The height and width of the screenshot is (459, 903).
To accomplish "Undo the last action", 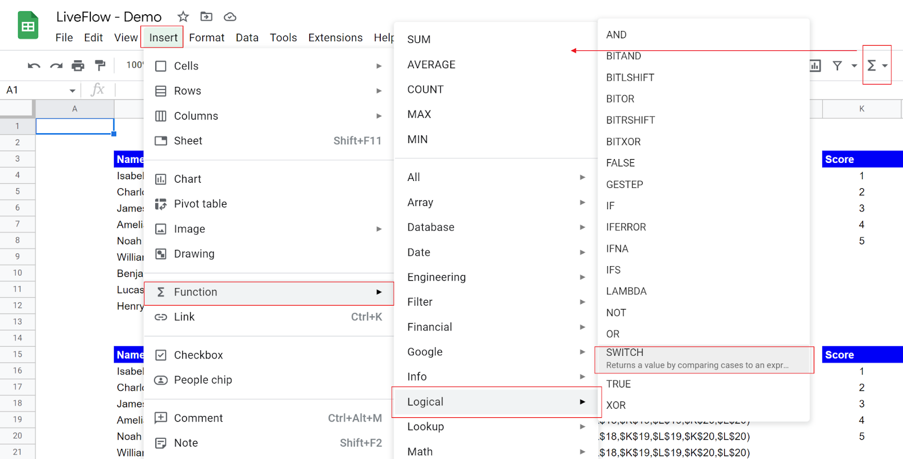I will coord(34,66).
